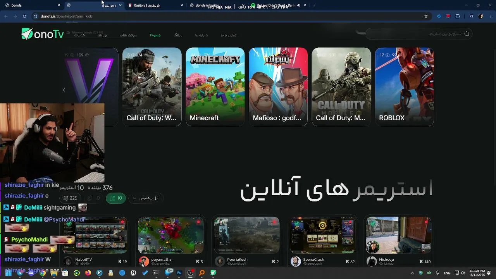Viewport: 496px width, 279px height.
Task: Bookmark this page with the star icon
Action: pos(426,16)
